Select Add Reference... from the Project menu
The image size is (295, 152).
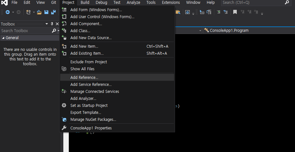click(117, 77)
